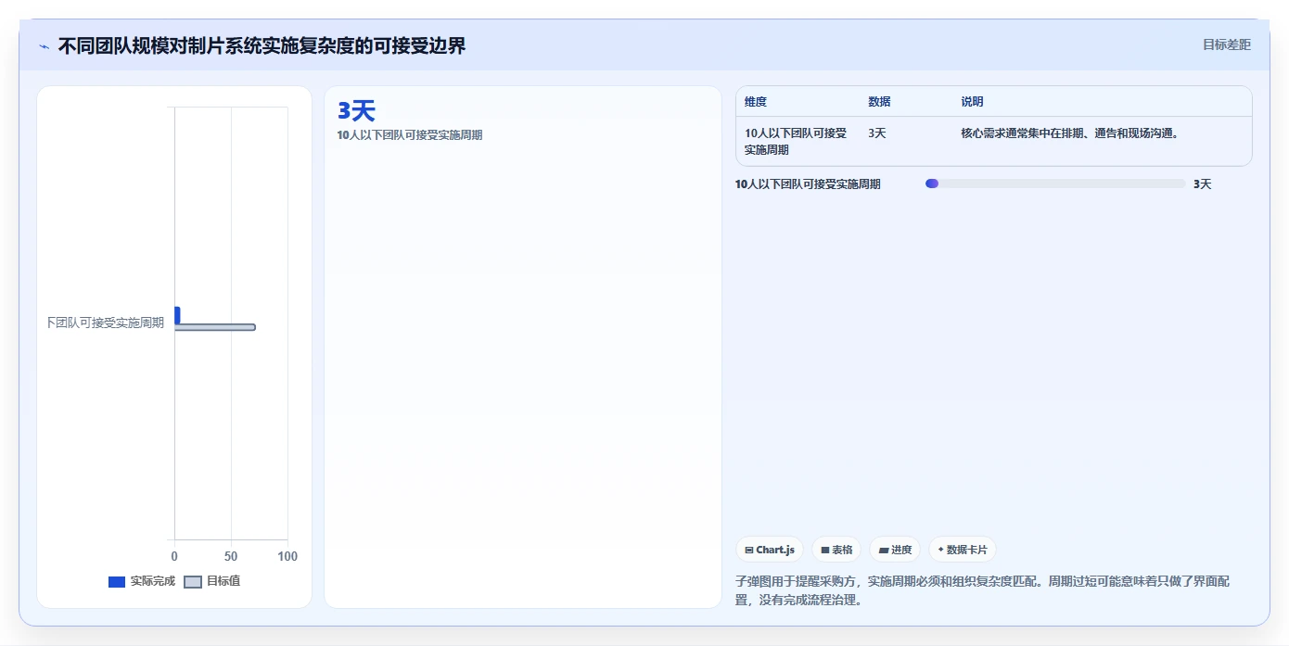Click the 3天 value beside the progress bar

tap(1202, 184)
